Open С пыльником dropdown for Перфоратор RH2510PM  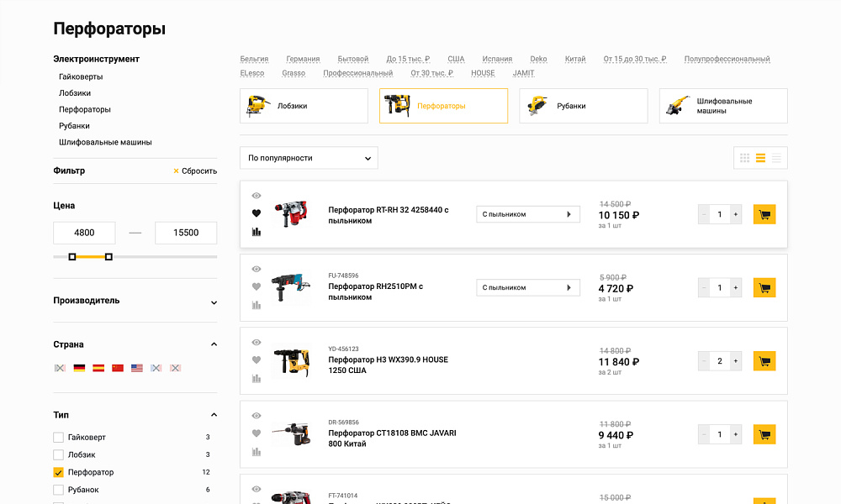coord(527,287)
